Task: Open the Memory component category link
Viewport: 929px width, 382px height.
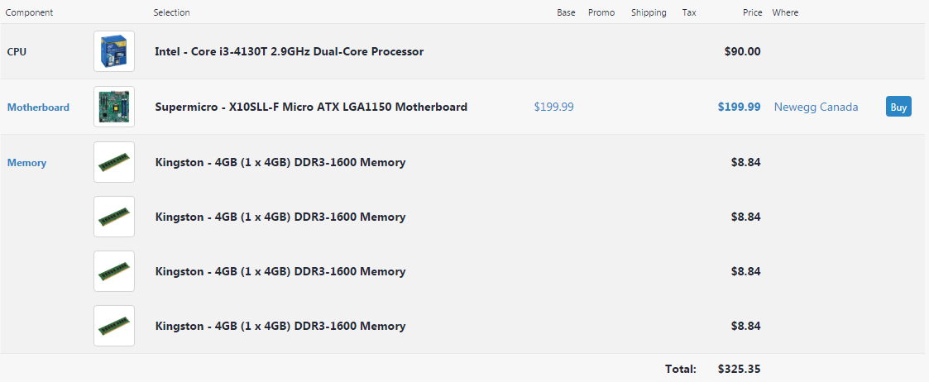Action: point(26,163)
